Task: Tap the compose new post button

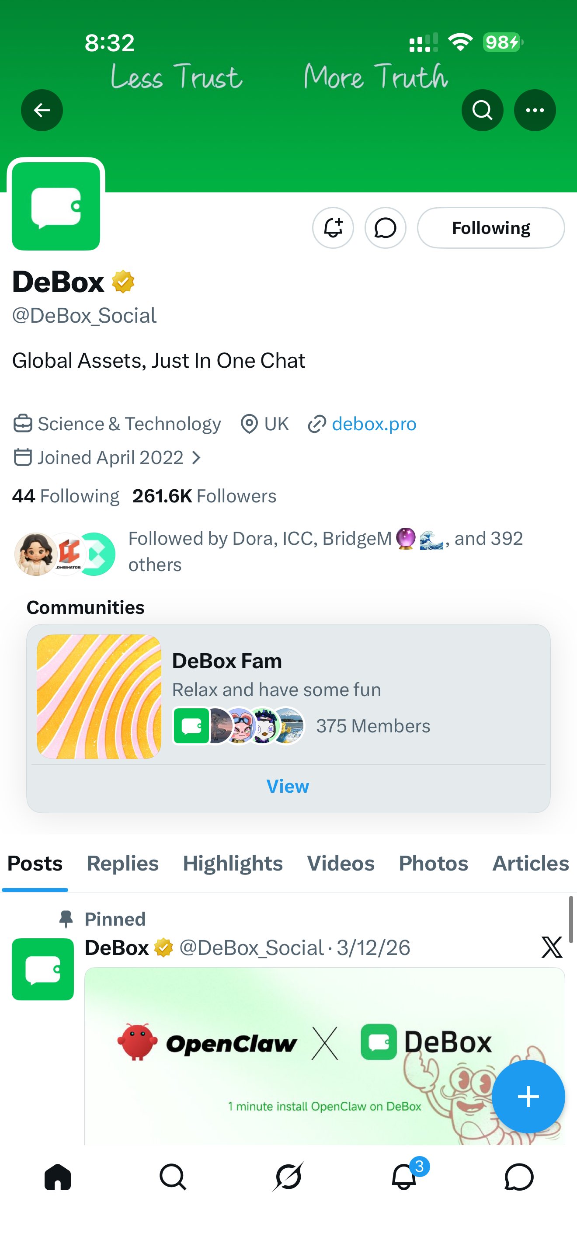Action: coord(528,1096)
